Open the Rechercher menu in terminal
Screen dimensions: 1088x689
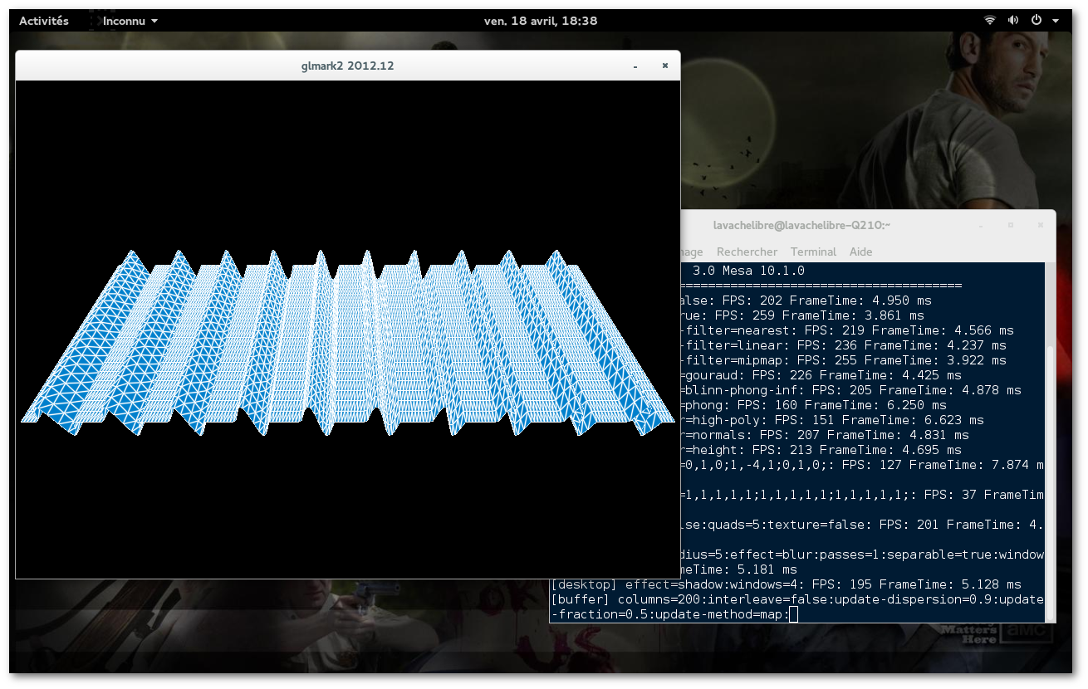pos(747,252)
